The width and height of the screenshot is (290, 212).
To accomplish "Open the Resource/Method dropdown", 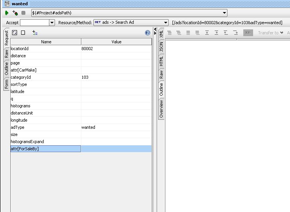I will coord(131,23).
